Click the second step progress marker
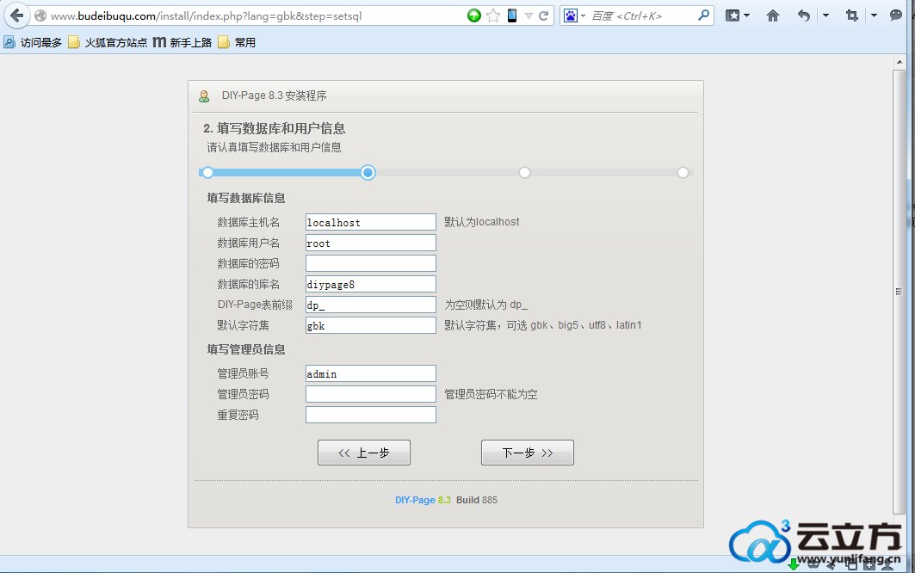 [368, 172]
